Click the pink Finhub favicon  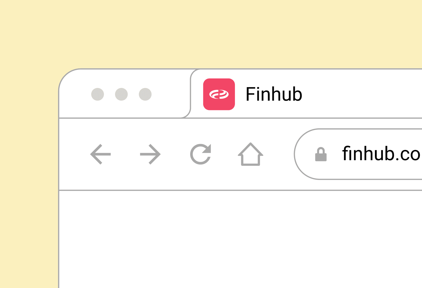tap(219, 94)
